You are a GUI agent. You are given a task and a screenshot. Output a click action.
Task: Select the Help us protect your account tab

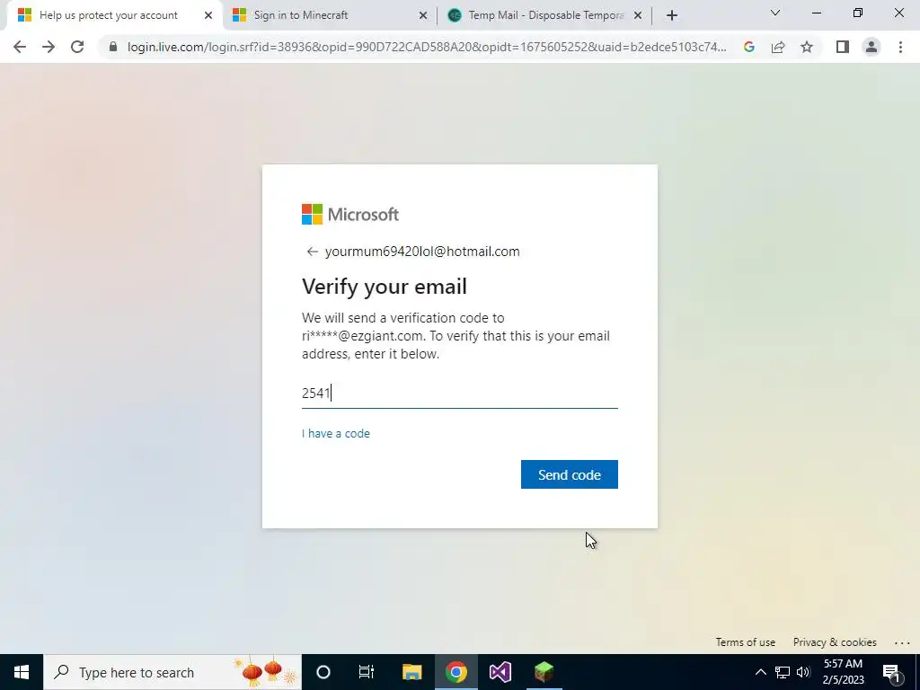tap(114, 15)
